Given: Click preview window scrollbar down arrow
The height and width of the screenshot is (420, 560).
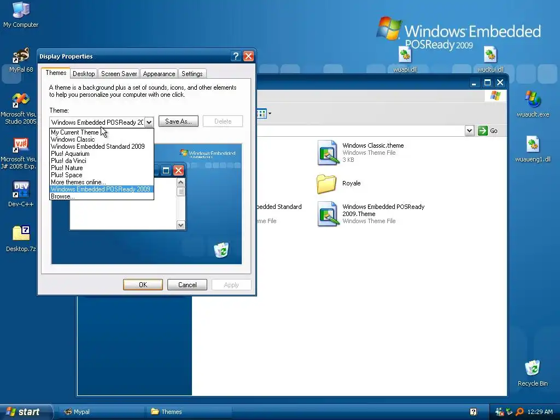Looking at the screenshot, I should tap(180, 225).
